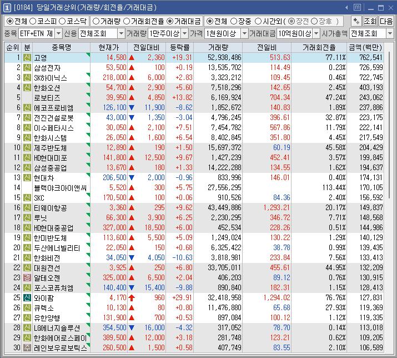The height and width of the screenshot is (358, 397).
Task: Click the 신 badge next to 한화오션
Action: tap(27, 88)
